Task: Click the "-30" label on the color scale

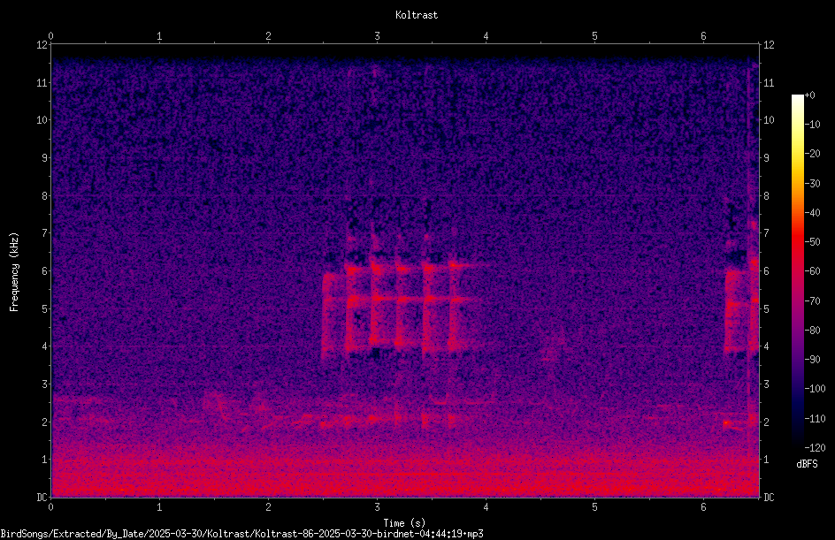Action: point(813,184)
